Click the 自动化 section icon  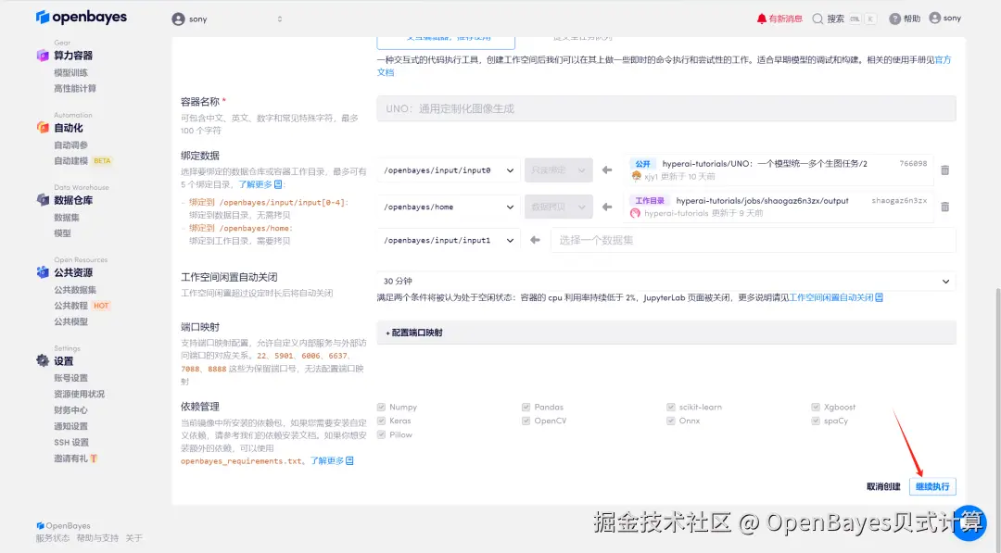click(43, 128)
